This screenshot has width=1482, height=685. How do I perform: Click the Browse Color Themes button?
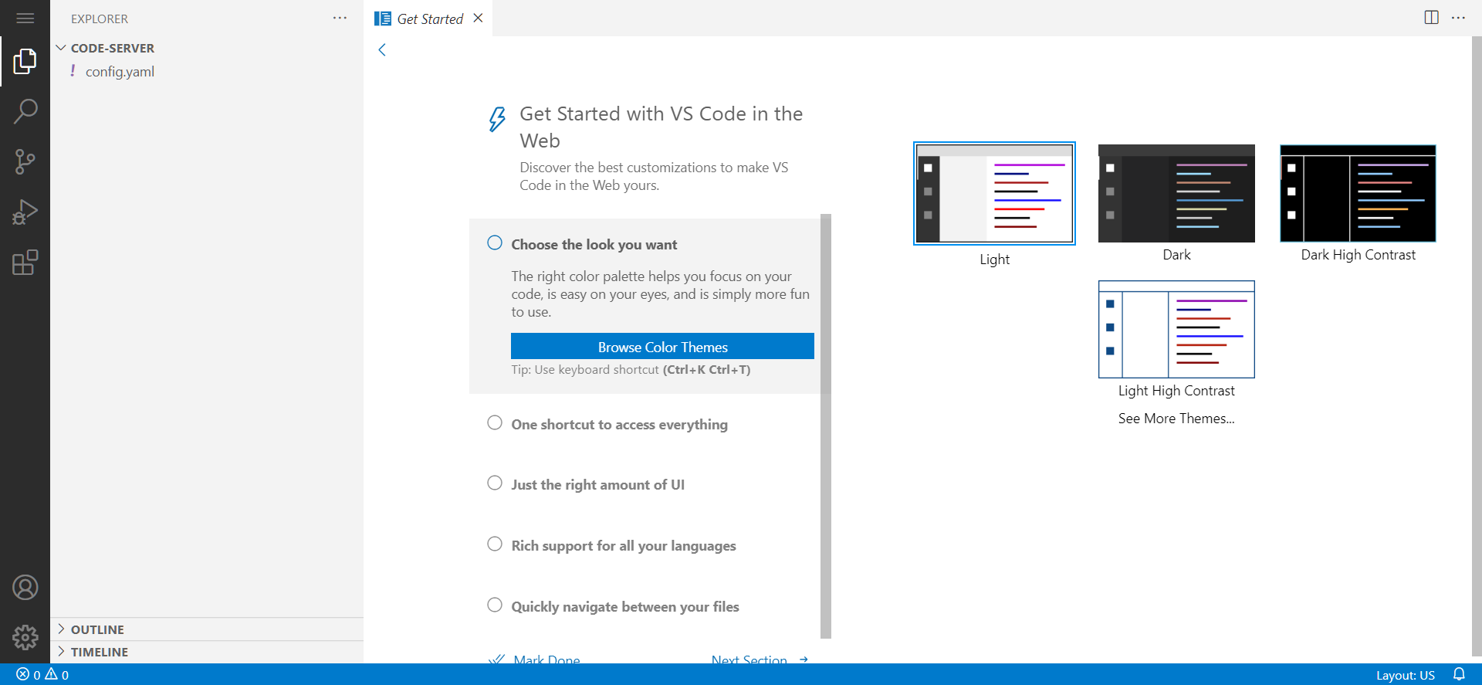pos(662,347)
